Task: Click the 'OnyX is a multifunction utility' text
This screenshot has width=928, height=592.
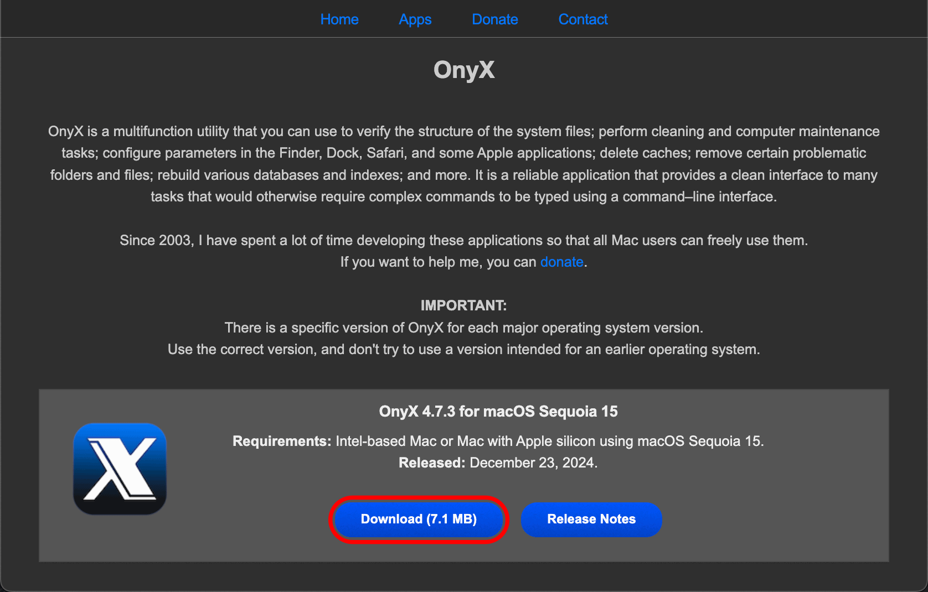Action: tap(463, 131)
